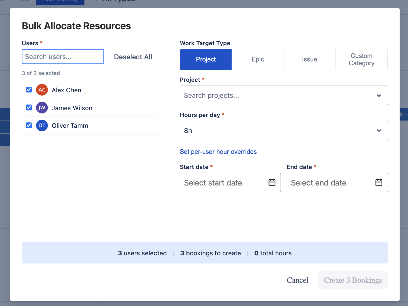The image size is (408, 306).
Task: Select the Custom Category work target type
Action: coord(361,59)
